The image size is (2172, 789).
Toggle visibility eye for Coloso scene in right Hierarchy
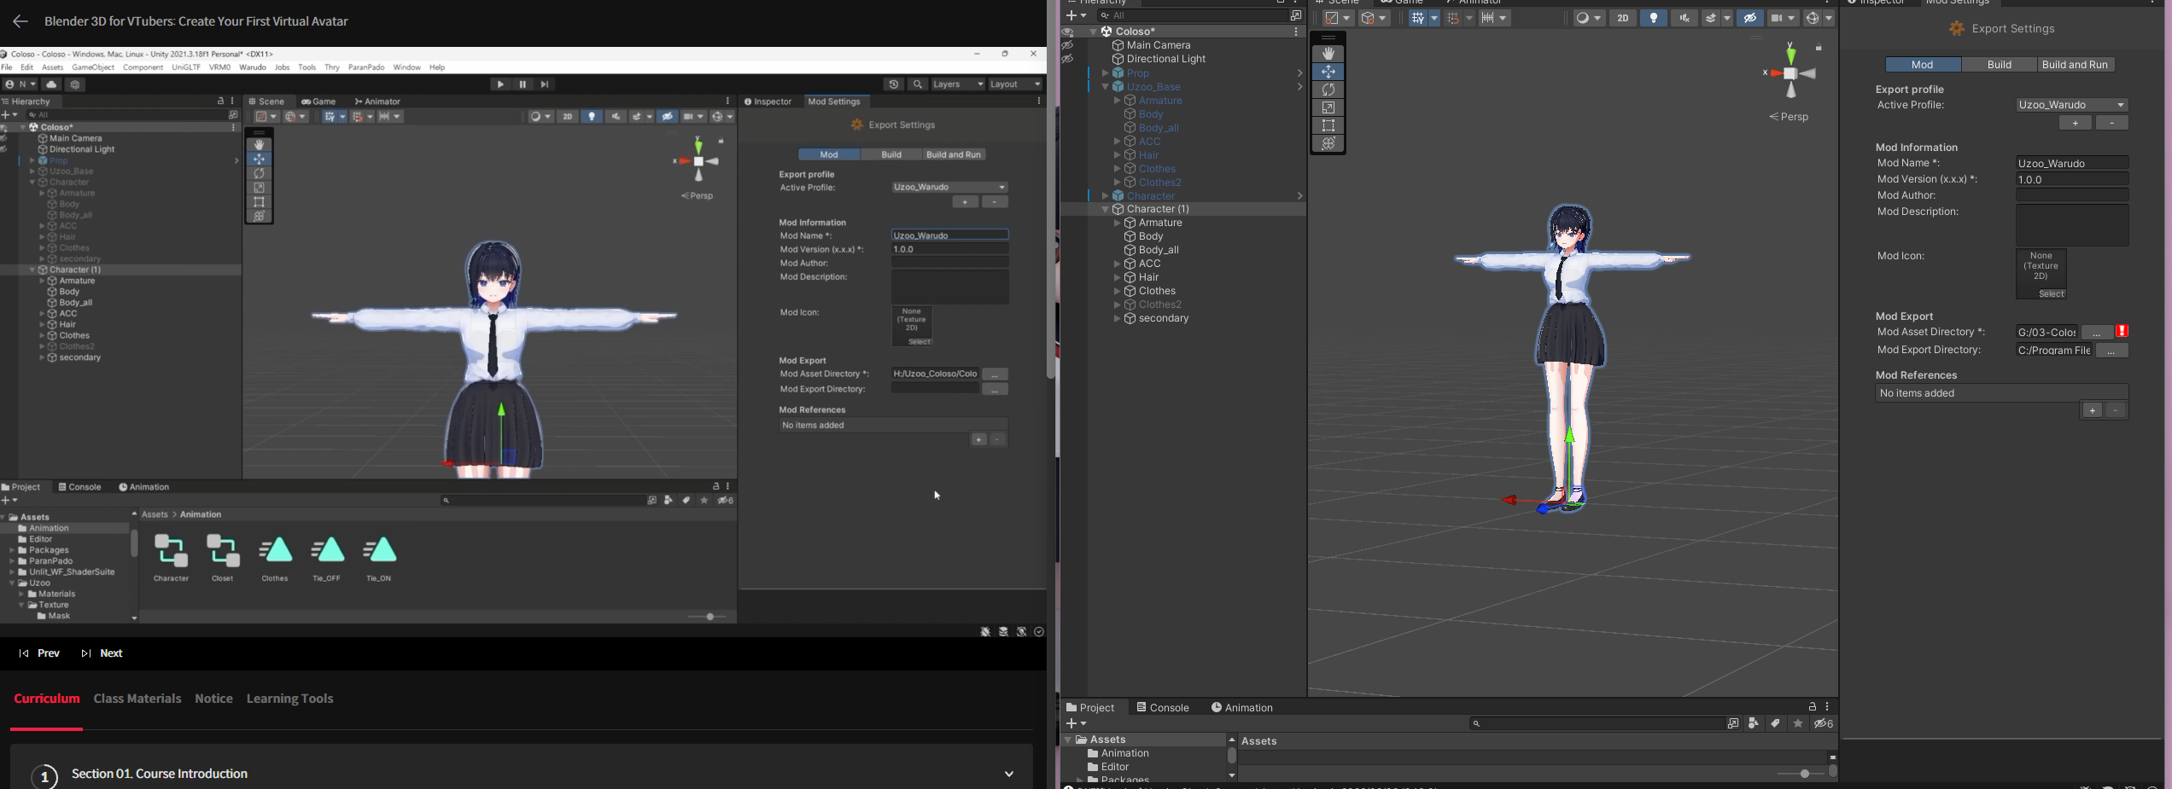point(1067,32)
